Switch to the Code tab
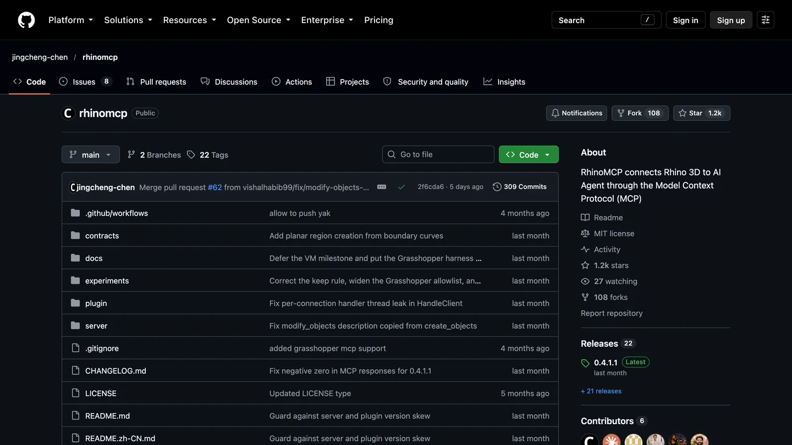The width and height of the screenshot is (792, 445). [x=30, y=82]
